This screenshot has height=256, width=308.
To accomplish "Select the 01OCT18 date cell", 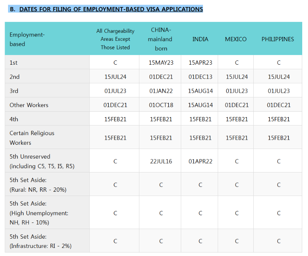I will tap(161, 105).
